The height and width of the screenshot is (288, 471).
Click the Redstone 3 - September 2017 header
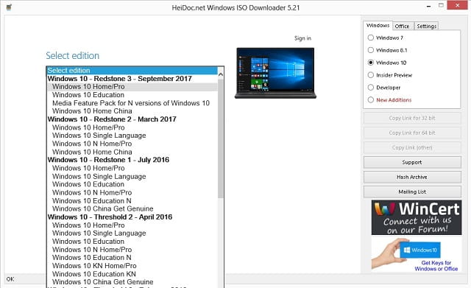[132, 79]
